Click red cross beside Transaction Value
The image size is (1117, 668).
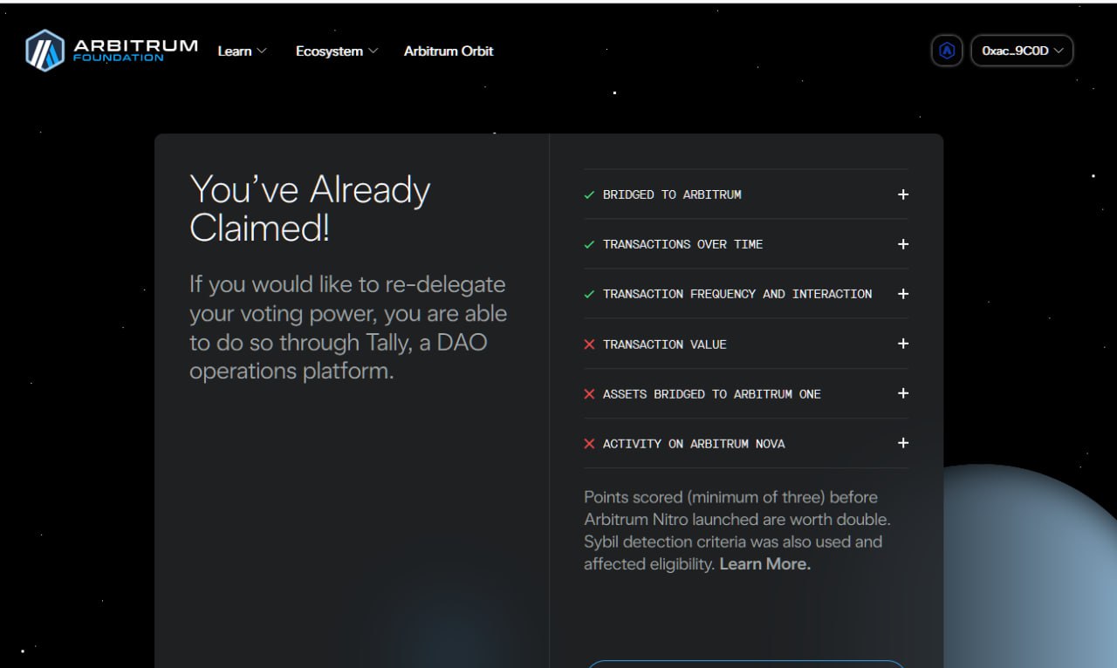click(x=589, y=344)
